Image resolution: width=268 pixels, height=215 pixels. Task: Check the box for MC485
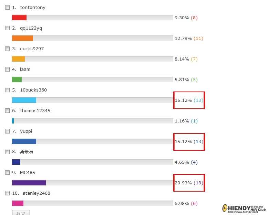tap(7, 173)
